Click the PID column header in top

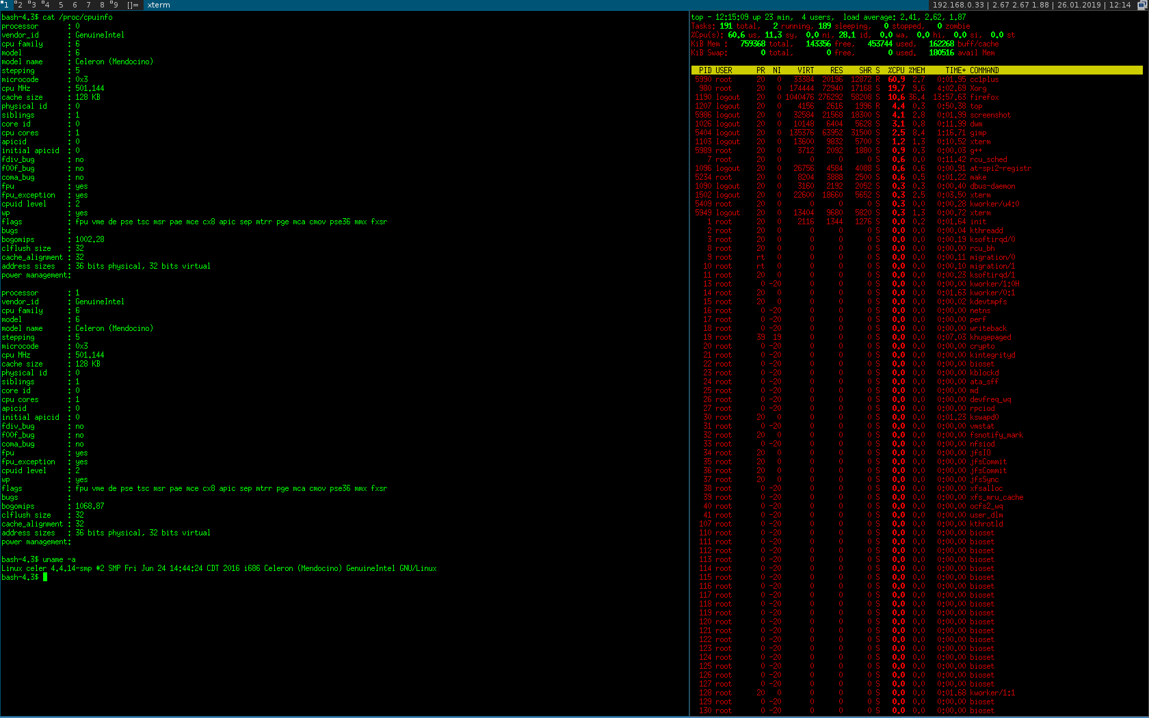704,70
